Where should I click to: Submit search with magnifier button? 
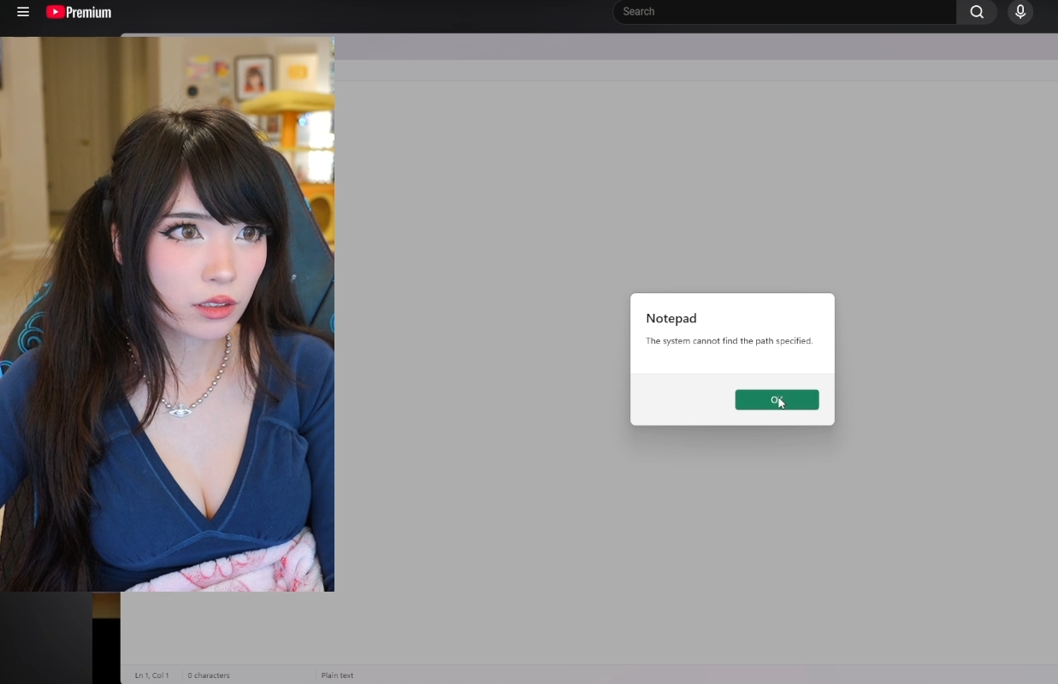coord(977,12)
